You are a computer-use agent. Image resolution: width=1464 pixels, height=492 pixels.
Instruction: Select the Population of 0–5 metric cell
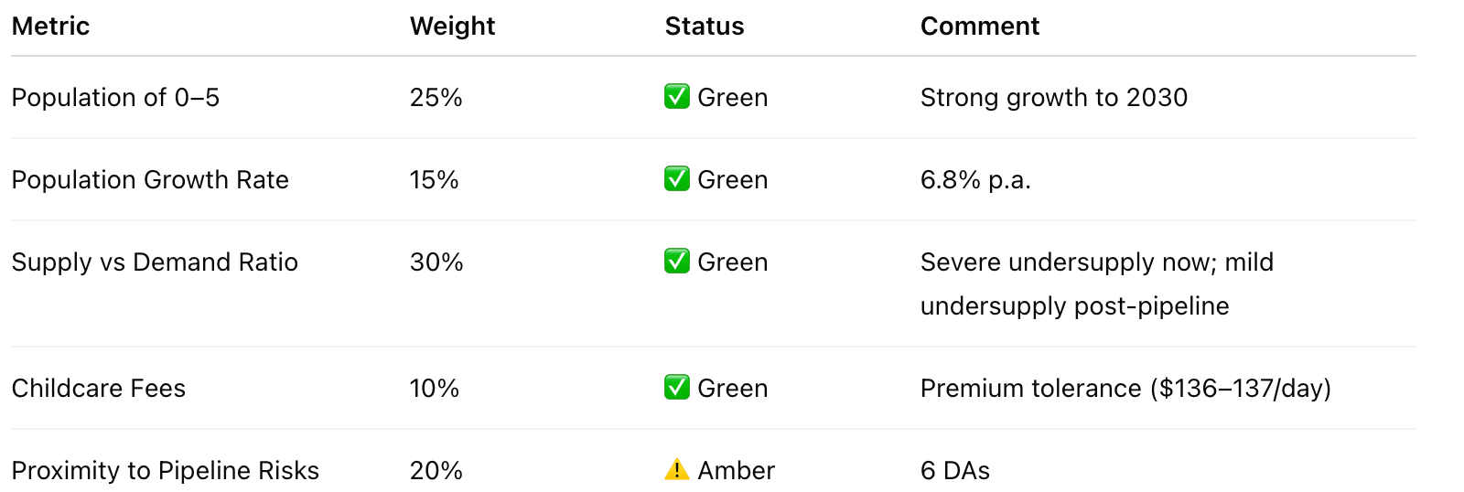[x=115, y=98]
